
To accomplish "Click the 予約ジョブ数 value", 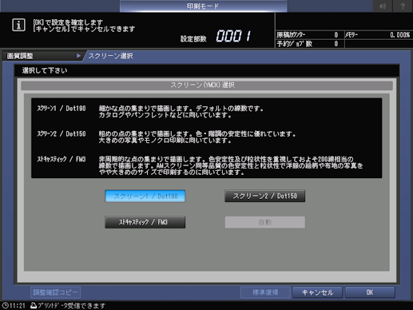I will (x=336, y=44).
